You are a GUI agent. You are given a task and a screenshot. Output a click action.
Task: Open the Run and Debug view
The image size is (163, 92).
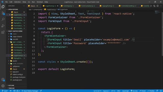(x=3, y=26)
